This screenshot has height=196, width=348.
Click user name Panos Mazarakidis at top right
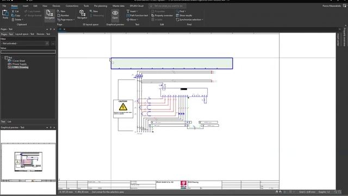point(332,6)
